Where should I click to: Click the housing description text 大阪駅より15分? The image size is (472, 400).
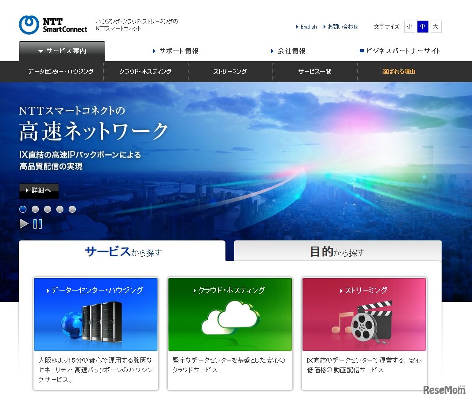coord(96,370)
